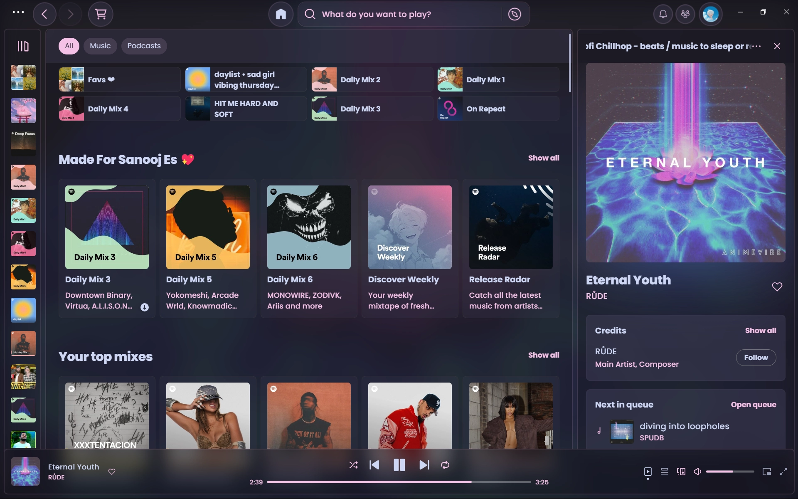Toggle the Now Playing view button
The width and height of the screenshot is (798, 499).
[648, 472]
